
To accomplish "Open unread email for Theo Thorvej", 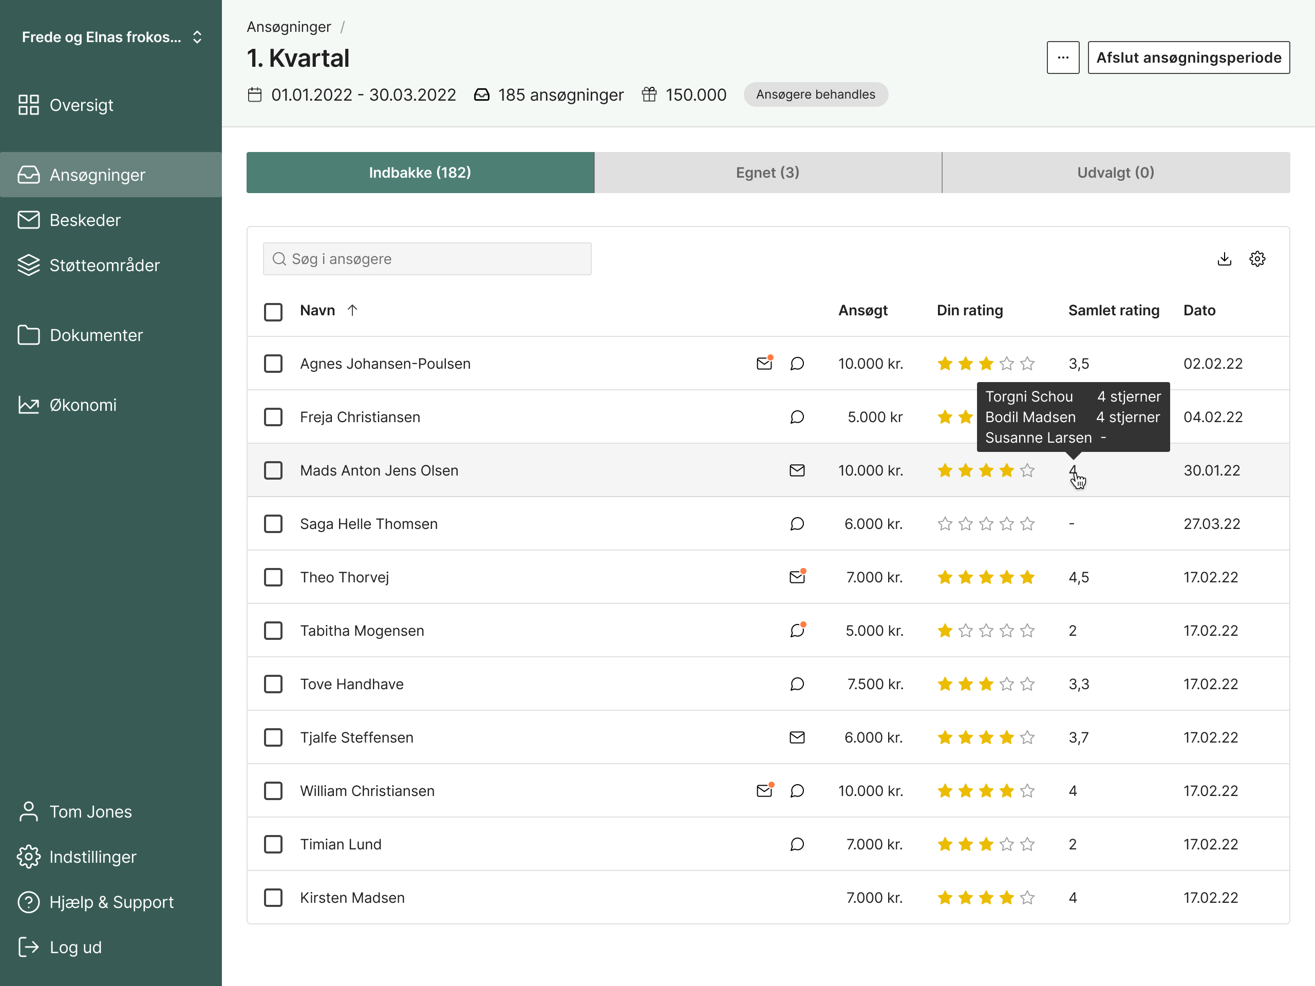I will [797, 577].
